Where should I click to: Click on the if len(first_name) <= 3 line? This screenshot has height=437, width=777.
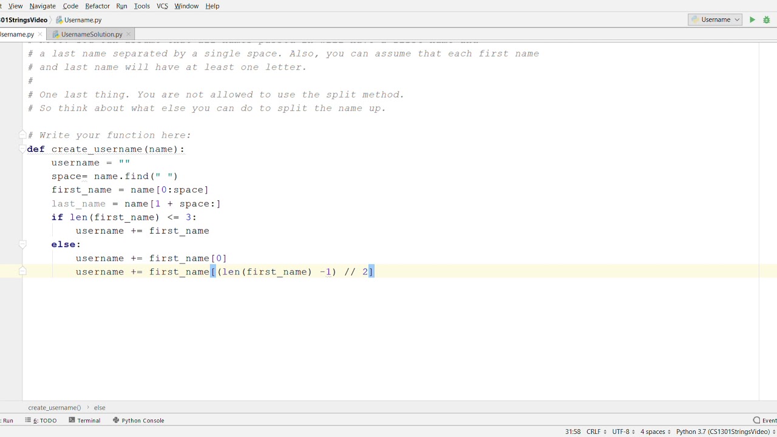(x=124, y=217)
